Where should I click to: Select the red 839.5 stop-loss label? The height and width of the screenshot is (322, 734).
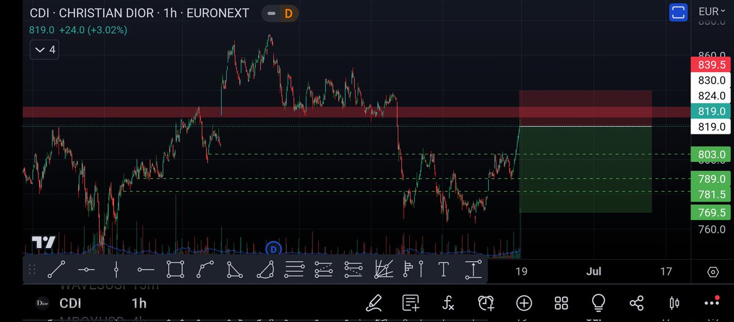coord(711,65)
